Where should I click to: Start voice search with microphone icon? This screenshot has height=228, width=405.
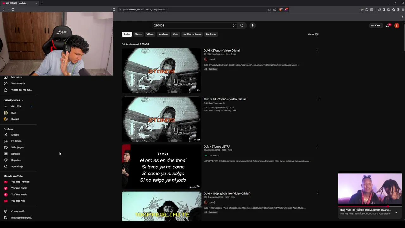(x=252, y=26)
